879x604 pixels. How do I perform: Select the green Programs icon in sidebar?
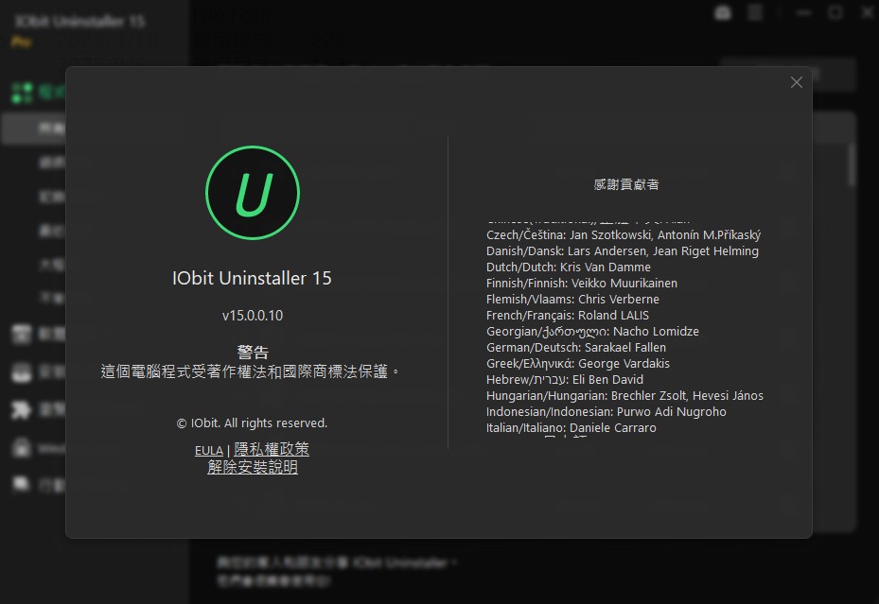pyautogui.click(x=23, y=92)
